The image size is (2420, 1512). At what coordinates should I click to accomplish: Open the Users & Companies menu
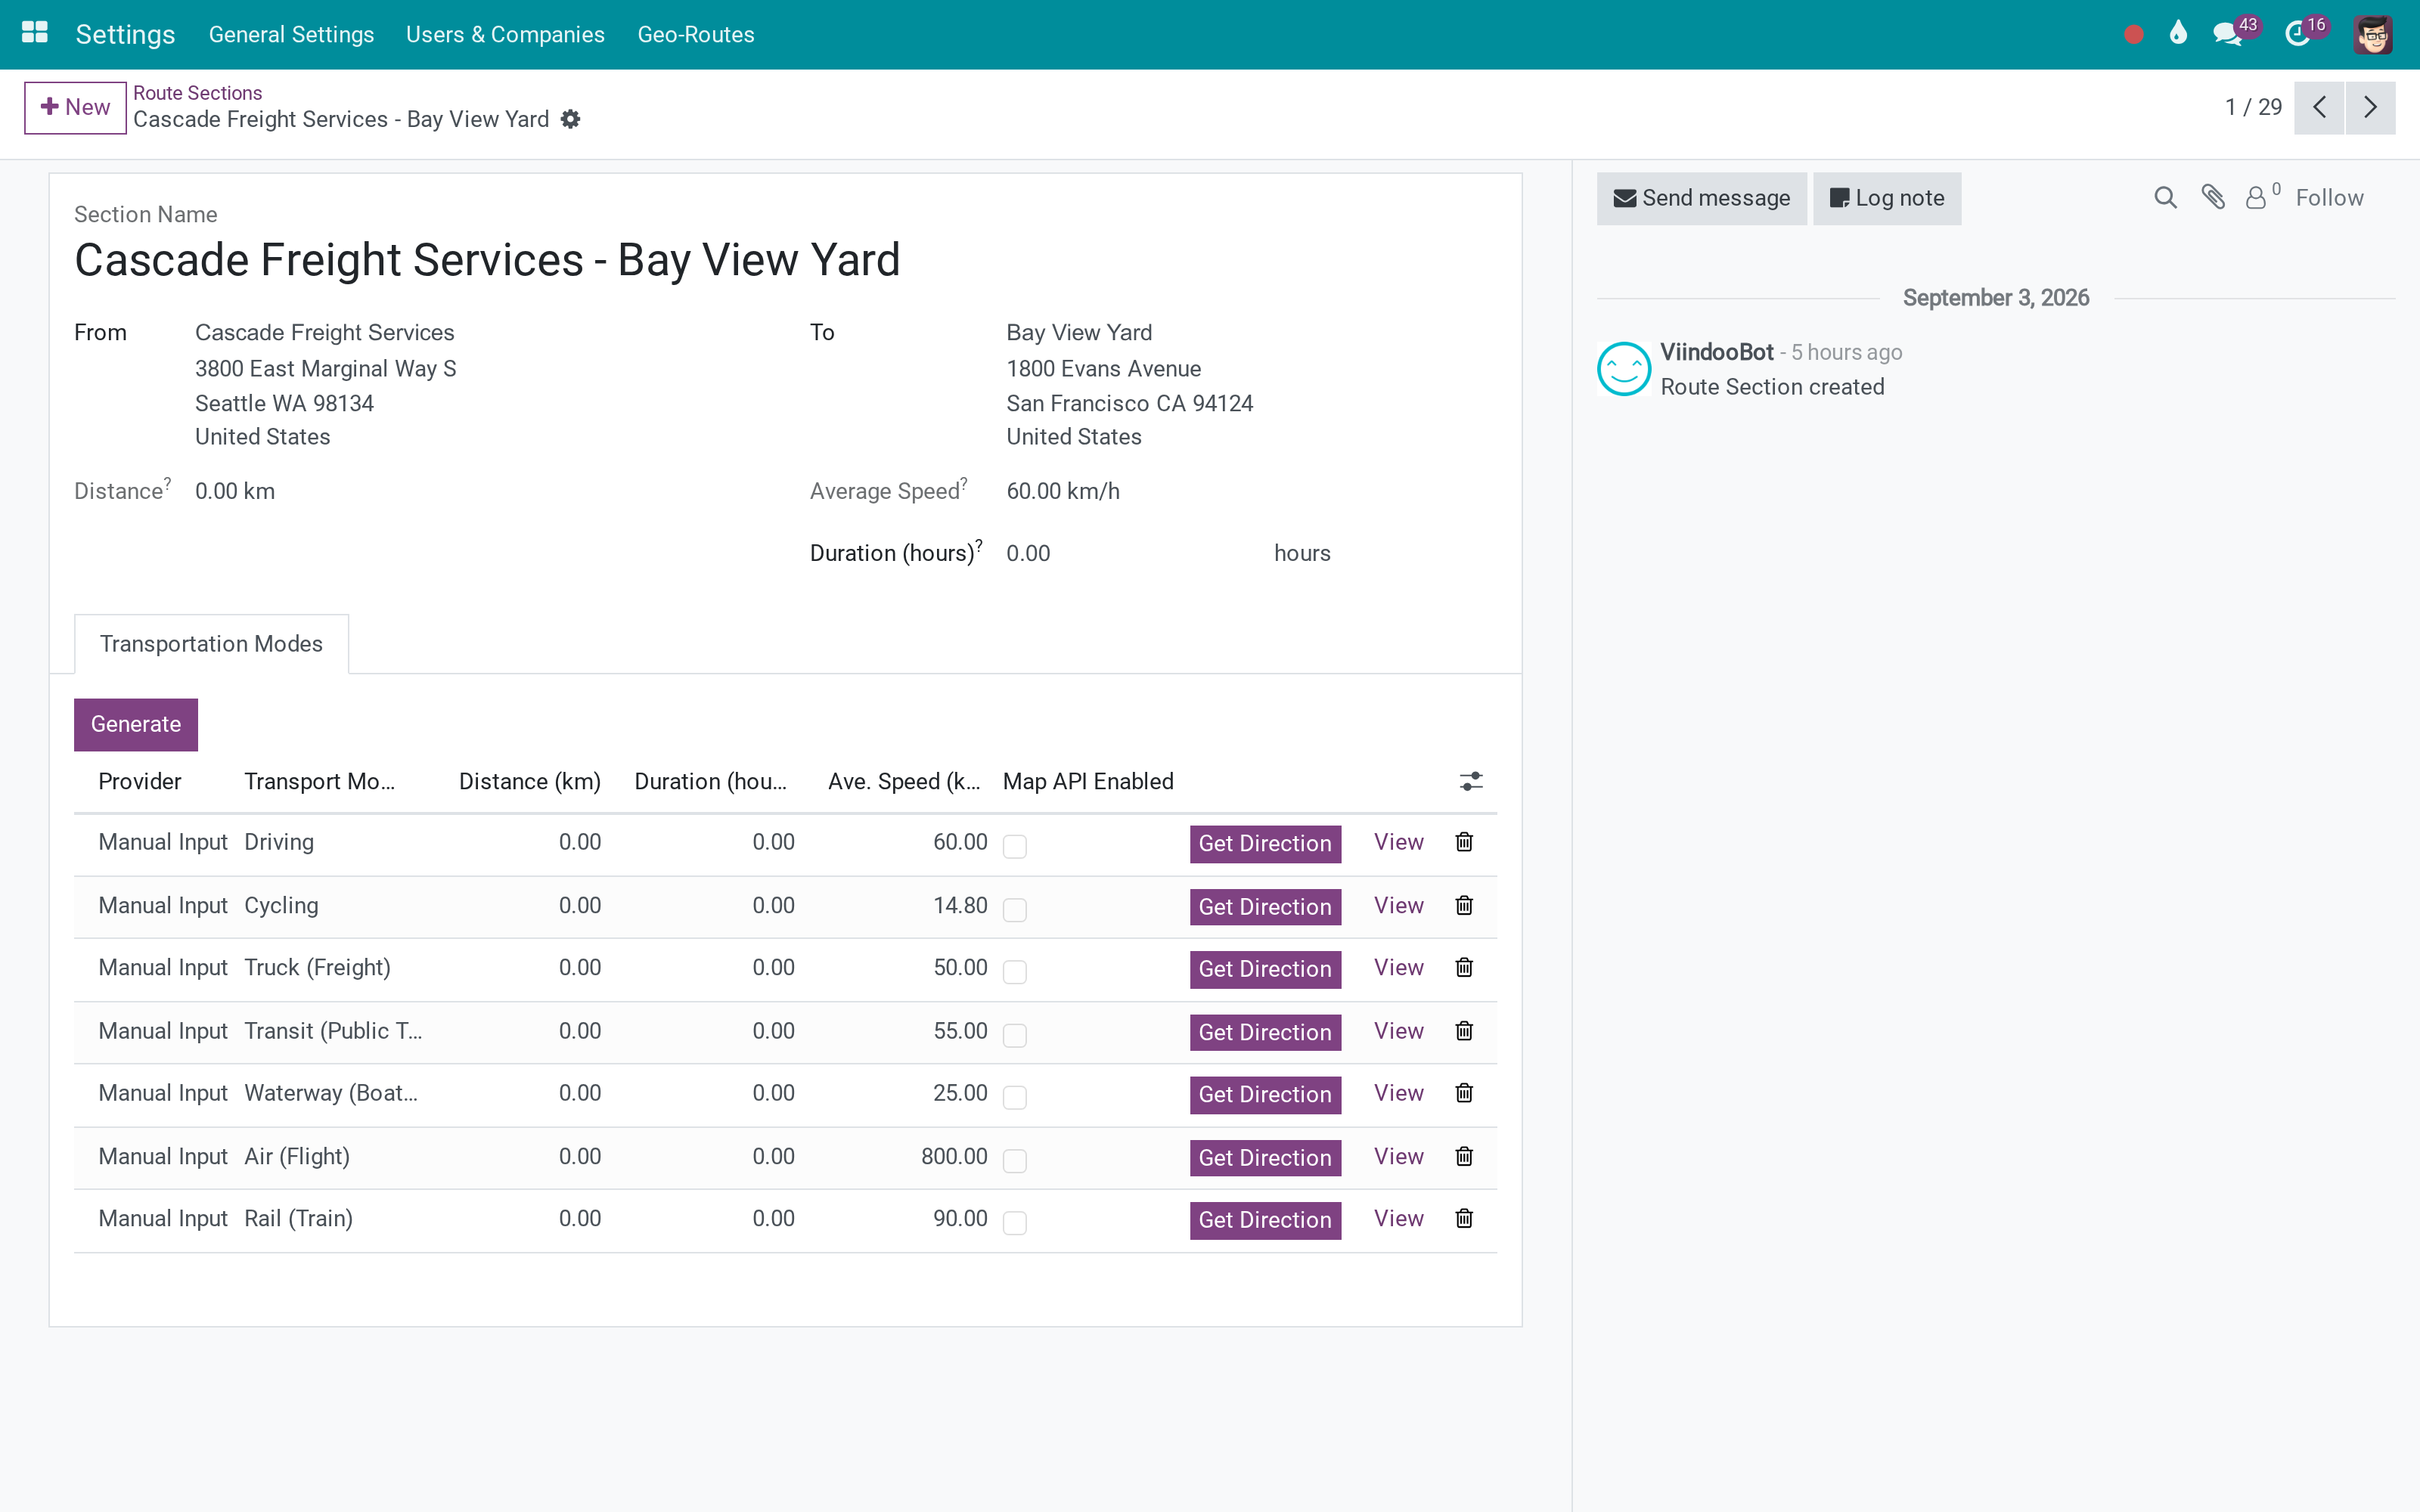tap(505, 34)
